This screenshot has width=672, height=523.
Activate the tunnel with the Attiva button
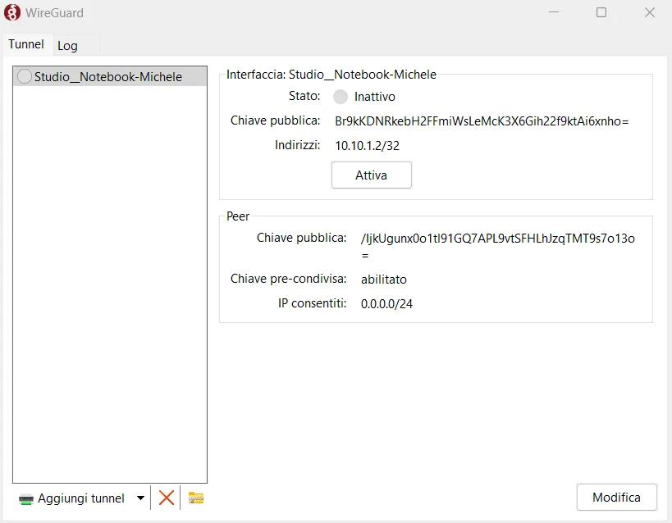(371, 175)
